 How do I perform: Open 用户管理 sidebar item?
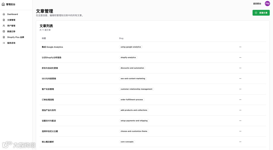[11, 26]
